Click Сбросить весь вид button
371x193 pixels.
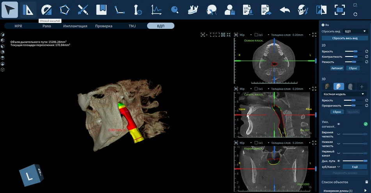coord(345,38)
